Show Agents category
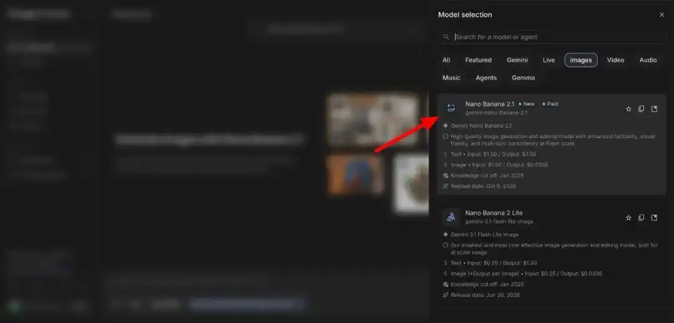Viewport: 674px width, 323px height. click(486, 78)
